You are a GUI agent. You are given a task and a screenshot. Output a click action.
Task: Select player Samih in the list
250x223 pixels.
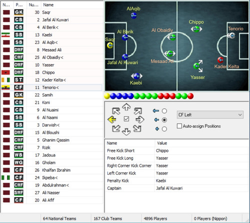pyautogui.click(x=51, y=95)
